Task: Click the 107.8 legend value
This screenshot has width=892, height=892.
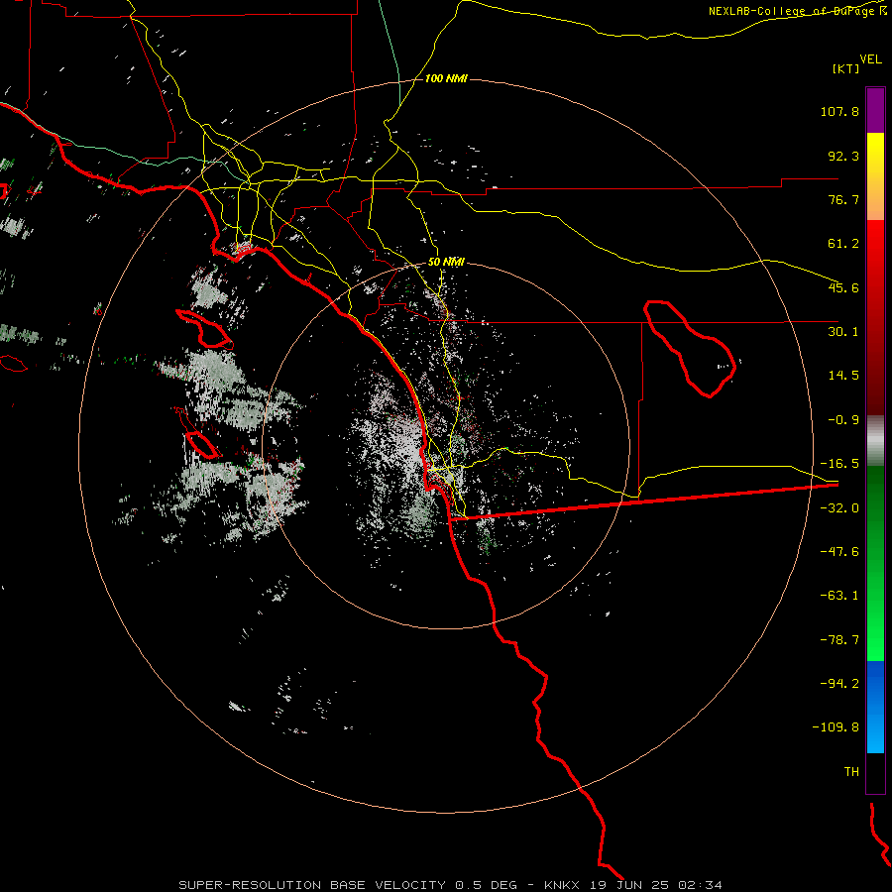Action: pos(839,111)
